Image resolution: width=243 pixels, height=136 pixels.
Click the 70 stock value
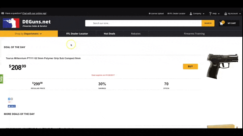coord(166,84)
